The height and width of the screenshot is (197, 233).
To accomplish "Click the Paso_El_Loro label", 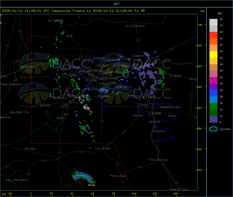I will [x=179, y=189].
